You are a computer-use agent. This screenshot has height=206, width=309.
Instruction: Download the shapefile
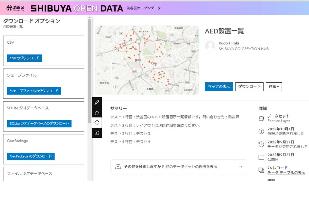(34, 91)
